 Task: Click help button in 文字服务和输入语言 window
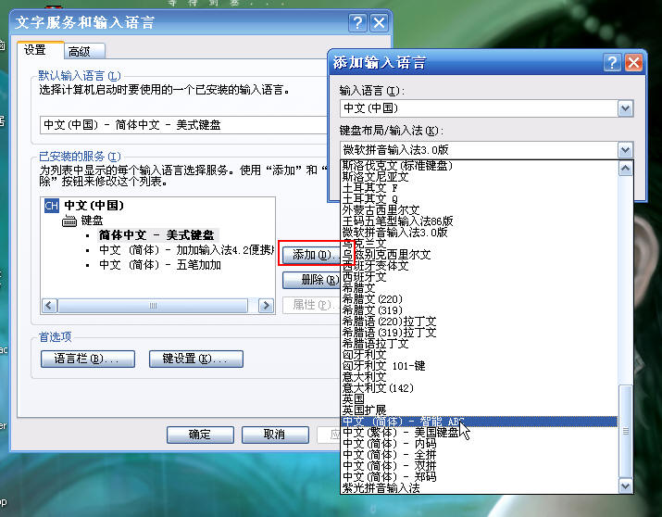click(x=357, y=22)
